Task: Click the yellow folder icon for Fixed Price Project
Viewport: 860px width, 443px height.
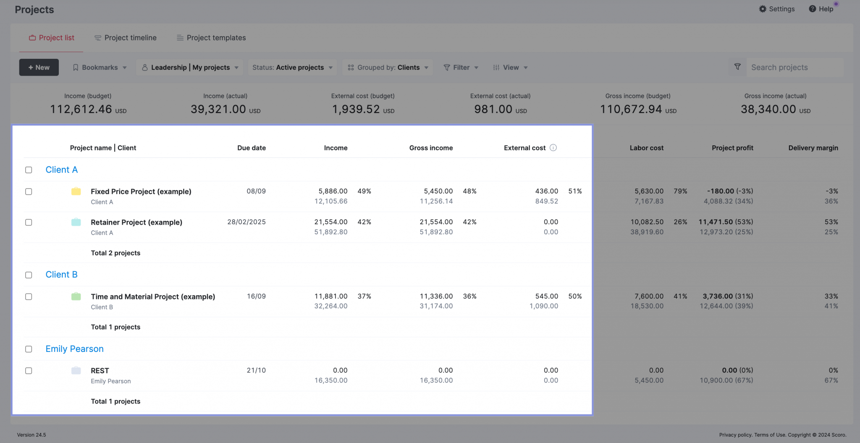Action: [76, 191]
